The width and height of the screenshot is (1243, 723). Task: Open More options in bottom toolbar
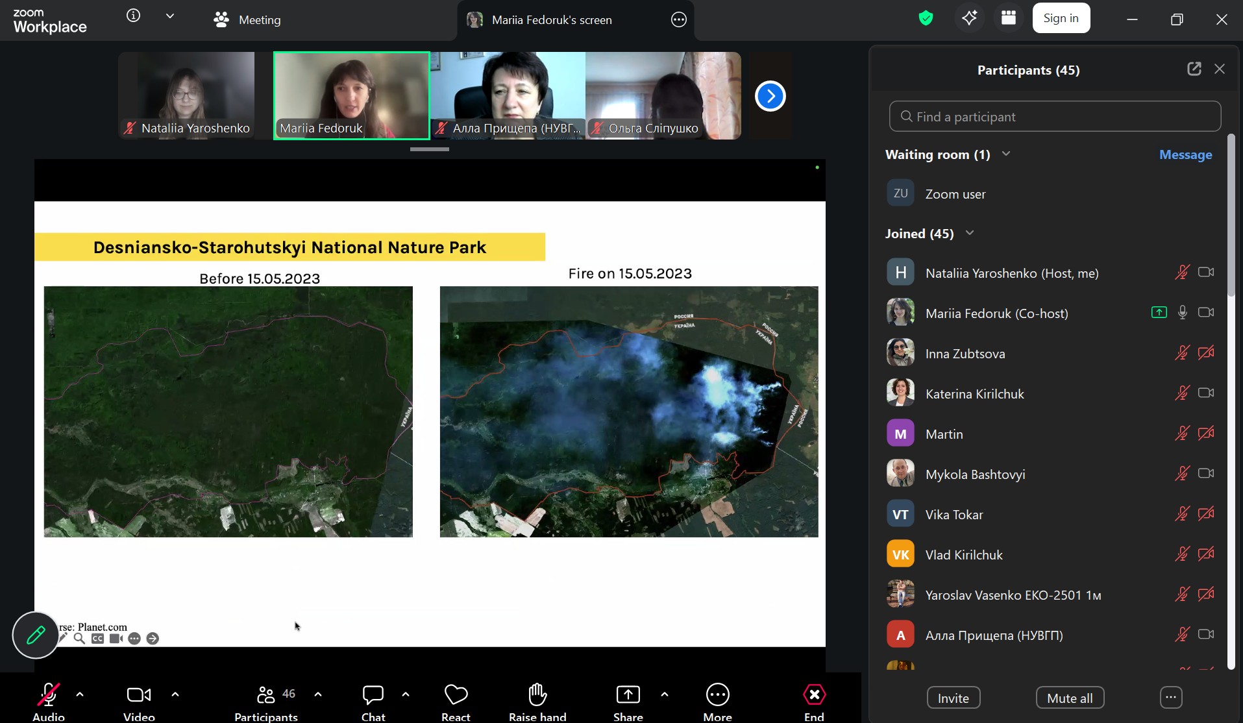[x=717, y=701]
